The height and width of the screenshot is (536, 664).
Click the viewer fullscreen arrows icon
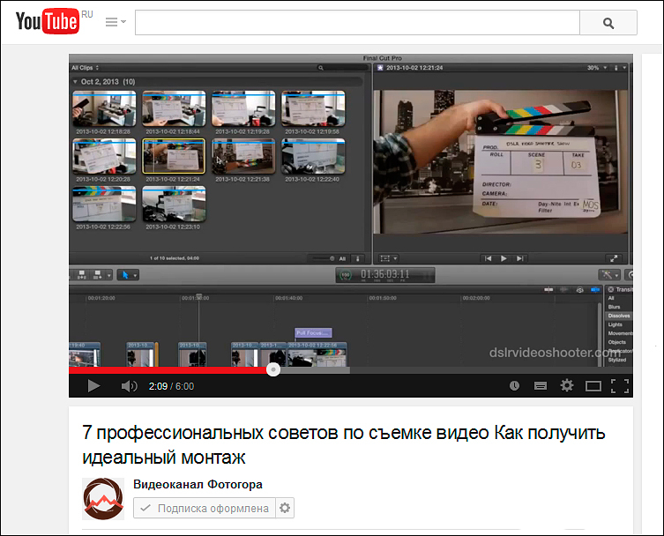614,258
